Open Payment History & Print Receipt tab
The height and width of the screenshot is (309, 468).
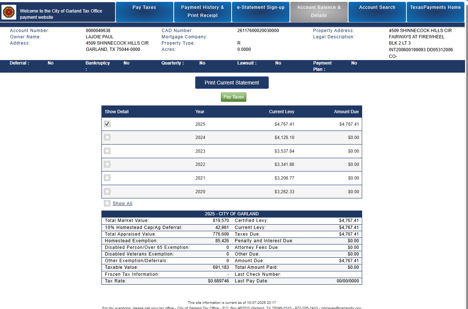pyautogui.click(x=202, y=12)
